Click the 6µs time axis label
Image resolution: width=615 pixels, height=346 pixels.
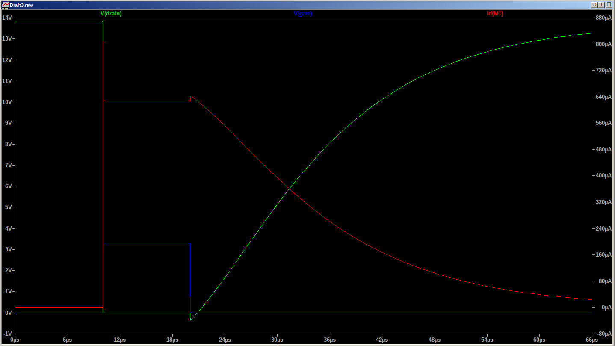pos(67,340)
